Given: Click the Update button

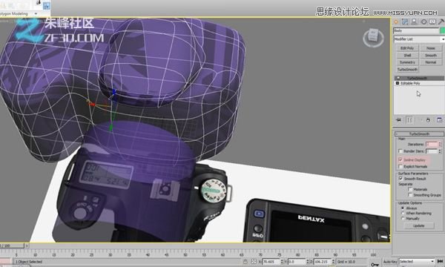Looking at the screenshot, I should 419,226.
